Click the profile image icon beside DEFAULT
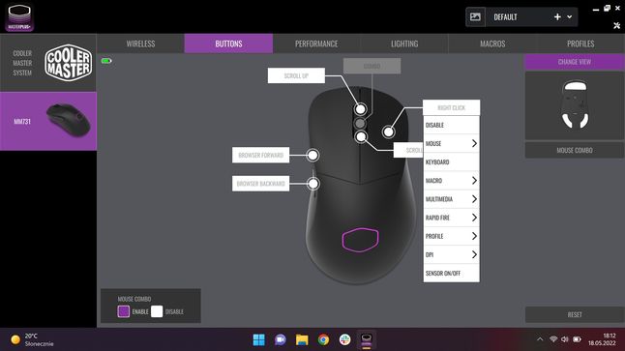 click(x=476, y=17)
